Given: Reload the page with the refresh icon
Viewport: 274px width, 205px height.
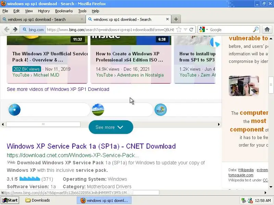Looking at the screenshot, I should (x=191, y=29).
